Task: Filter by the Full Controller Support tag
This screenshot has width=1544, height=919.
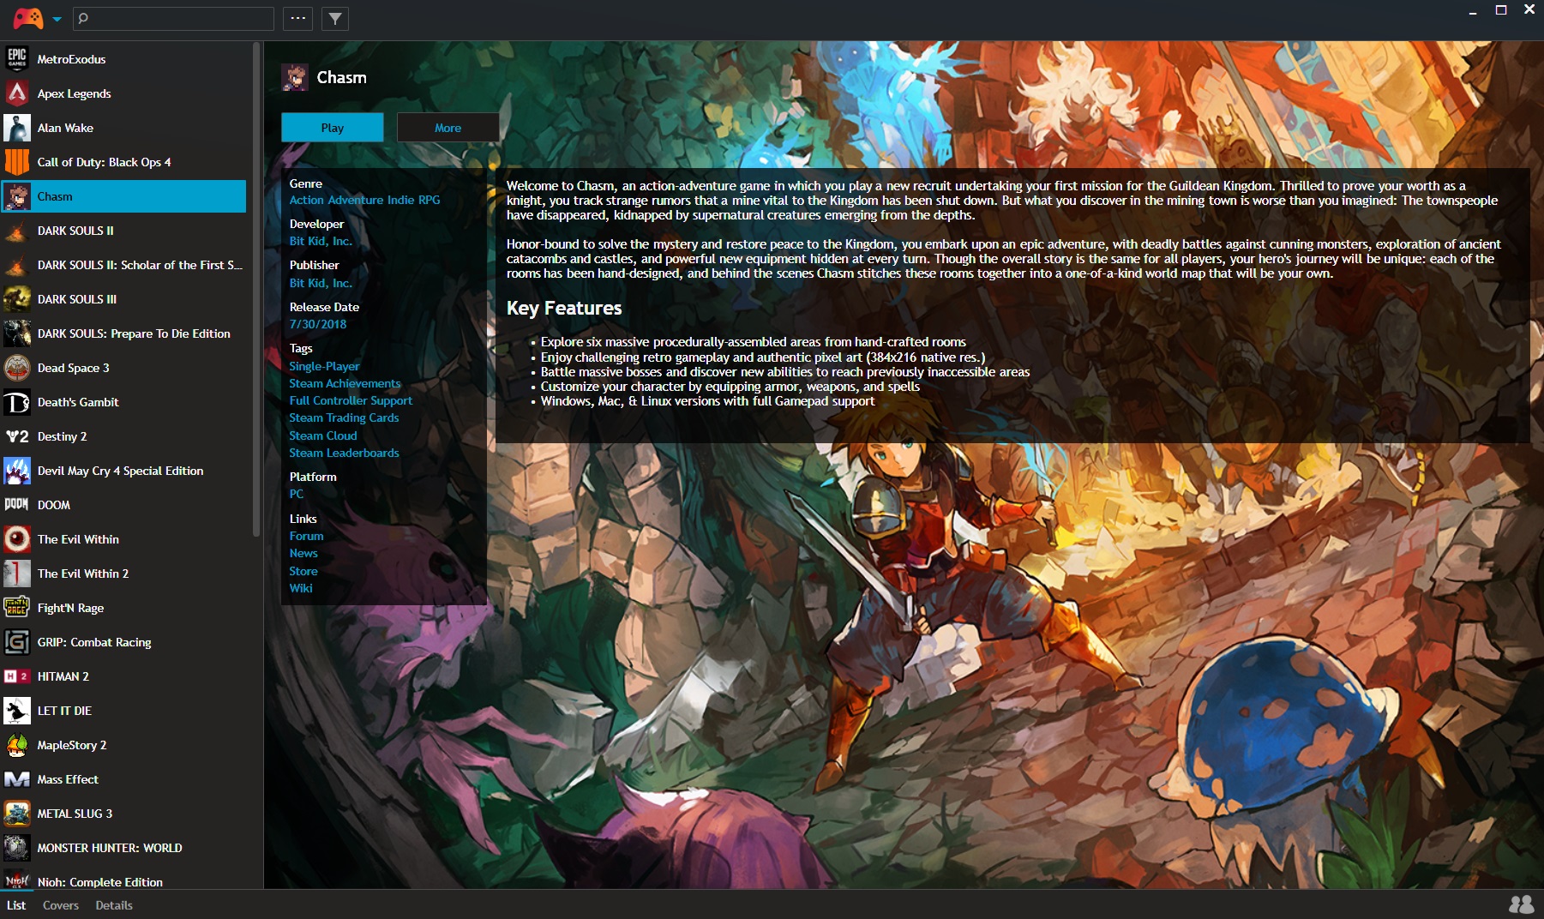Action: [351, 400]
